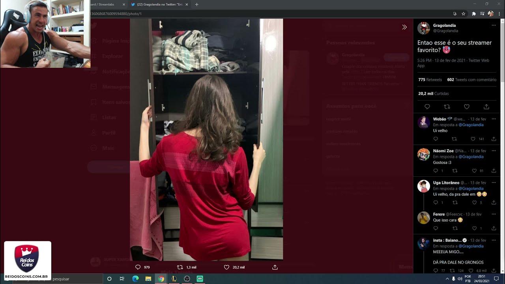Share Ferere's reply
The width and height of the screenshot is (505, 284).
(x=494, y=228)
